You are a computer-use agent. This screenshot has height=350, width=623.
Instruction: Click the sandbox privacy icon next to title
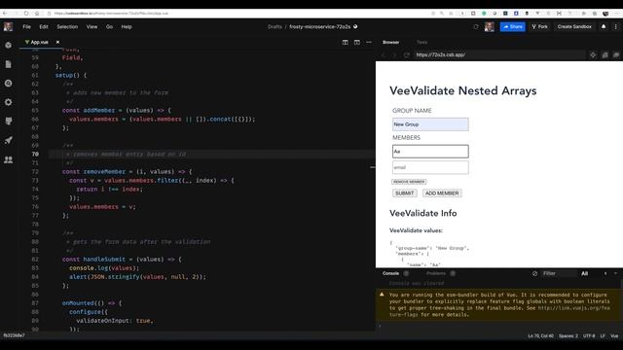click(355, 26)
